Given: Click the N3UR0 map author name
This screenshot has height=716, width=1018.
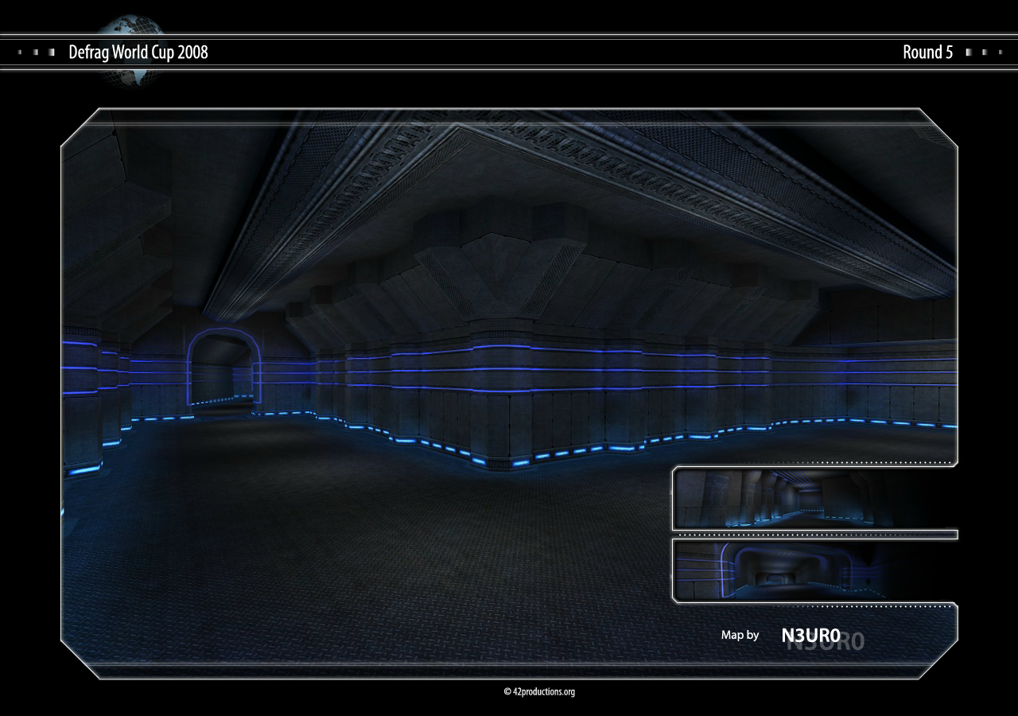Looking at the screenshot, I should (x=810, y=635).
